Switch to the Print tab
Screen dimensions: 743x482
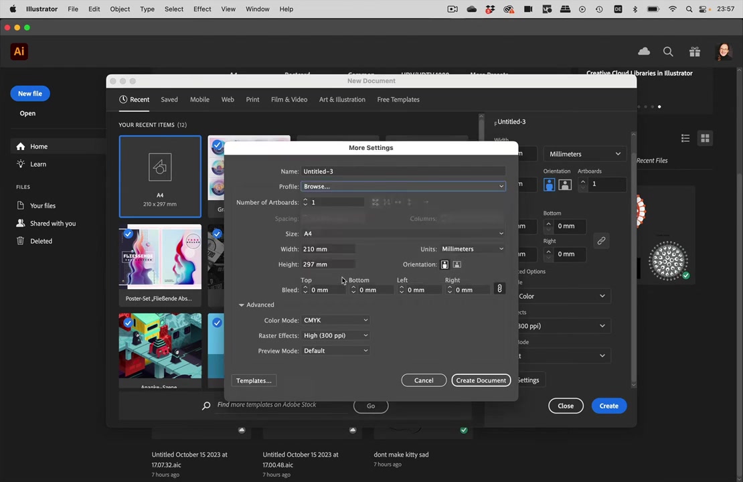(x=252, y=100)
